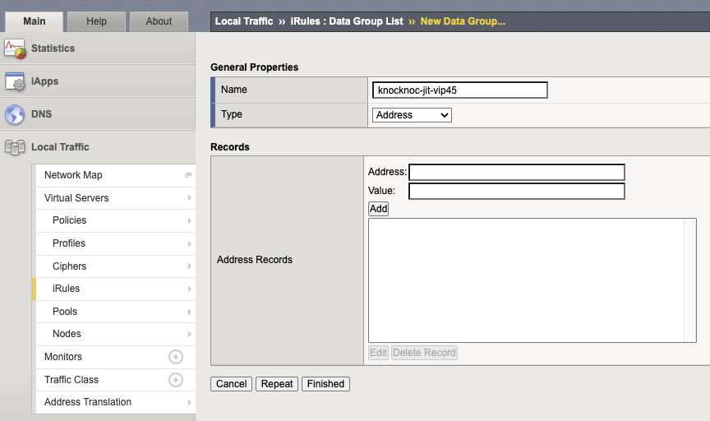The image size is (710, 421).
Task: Expand Policies submenu arrow
Action: click(189, 220)
